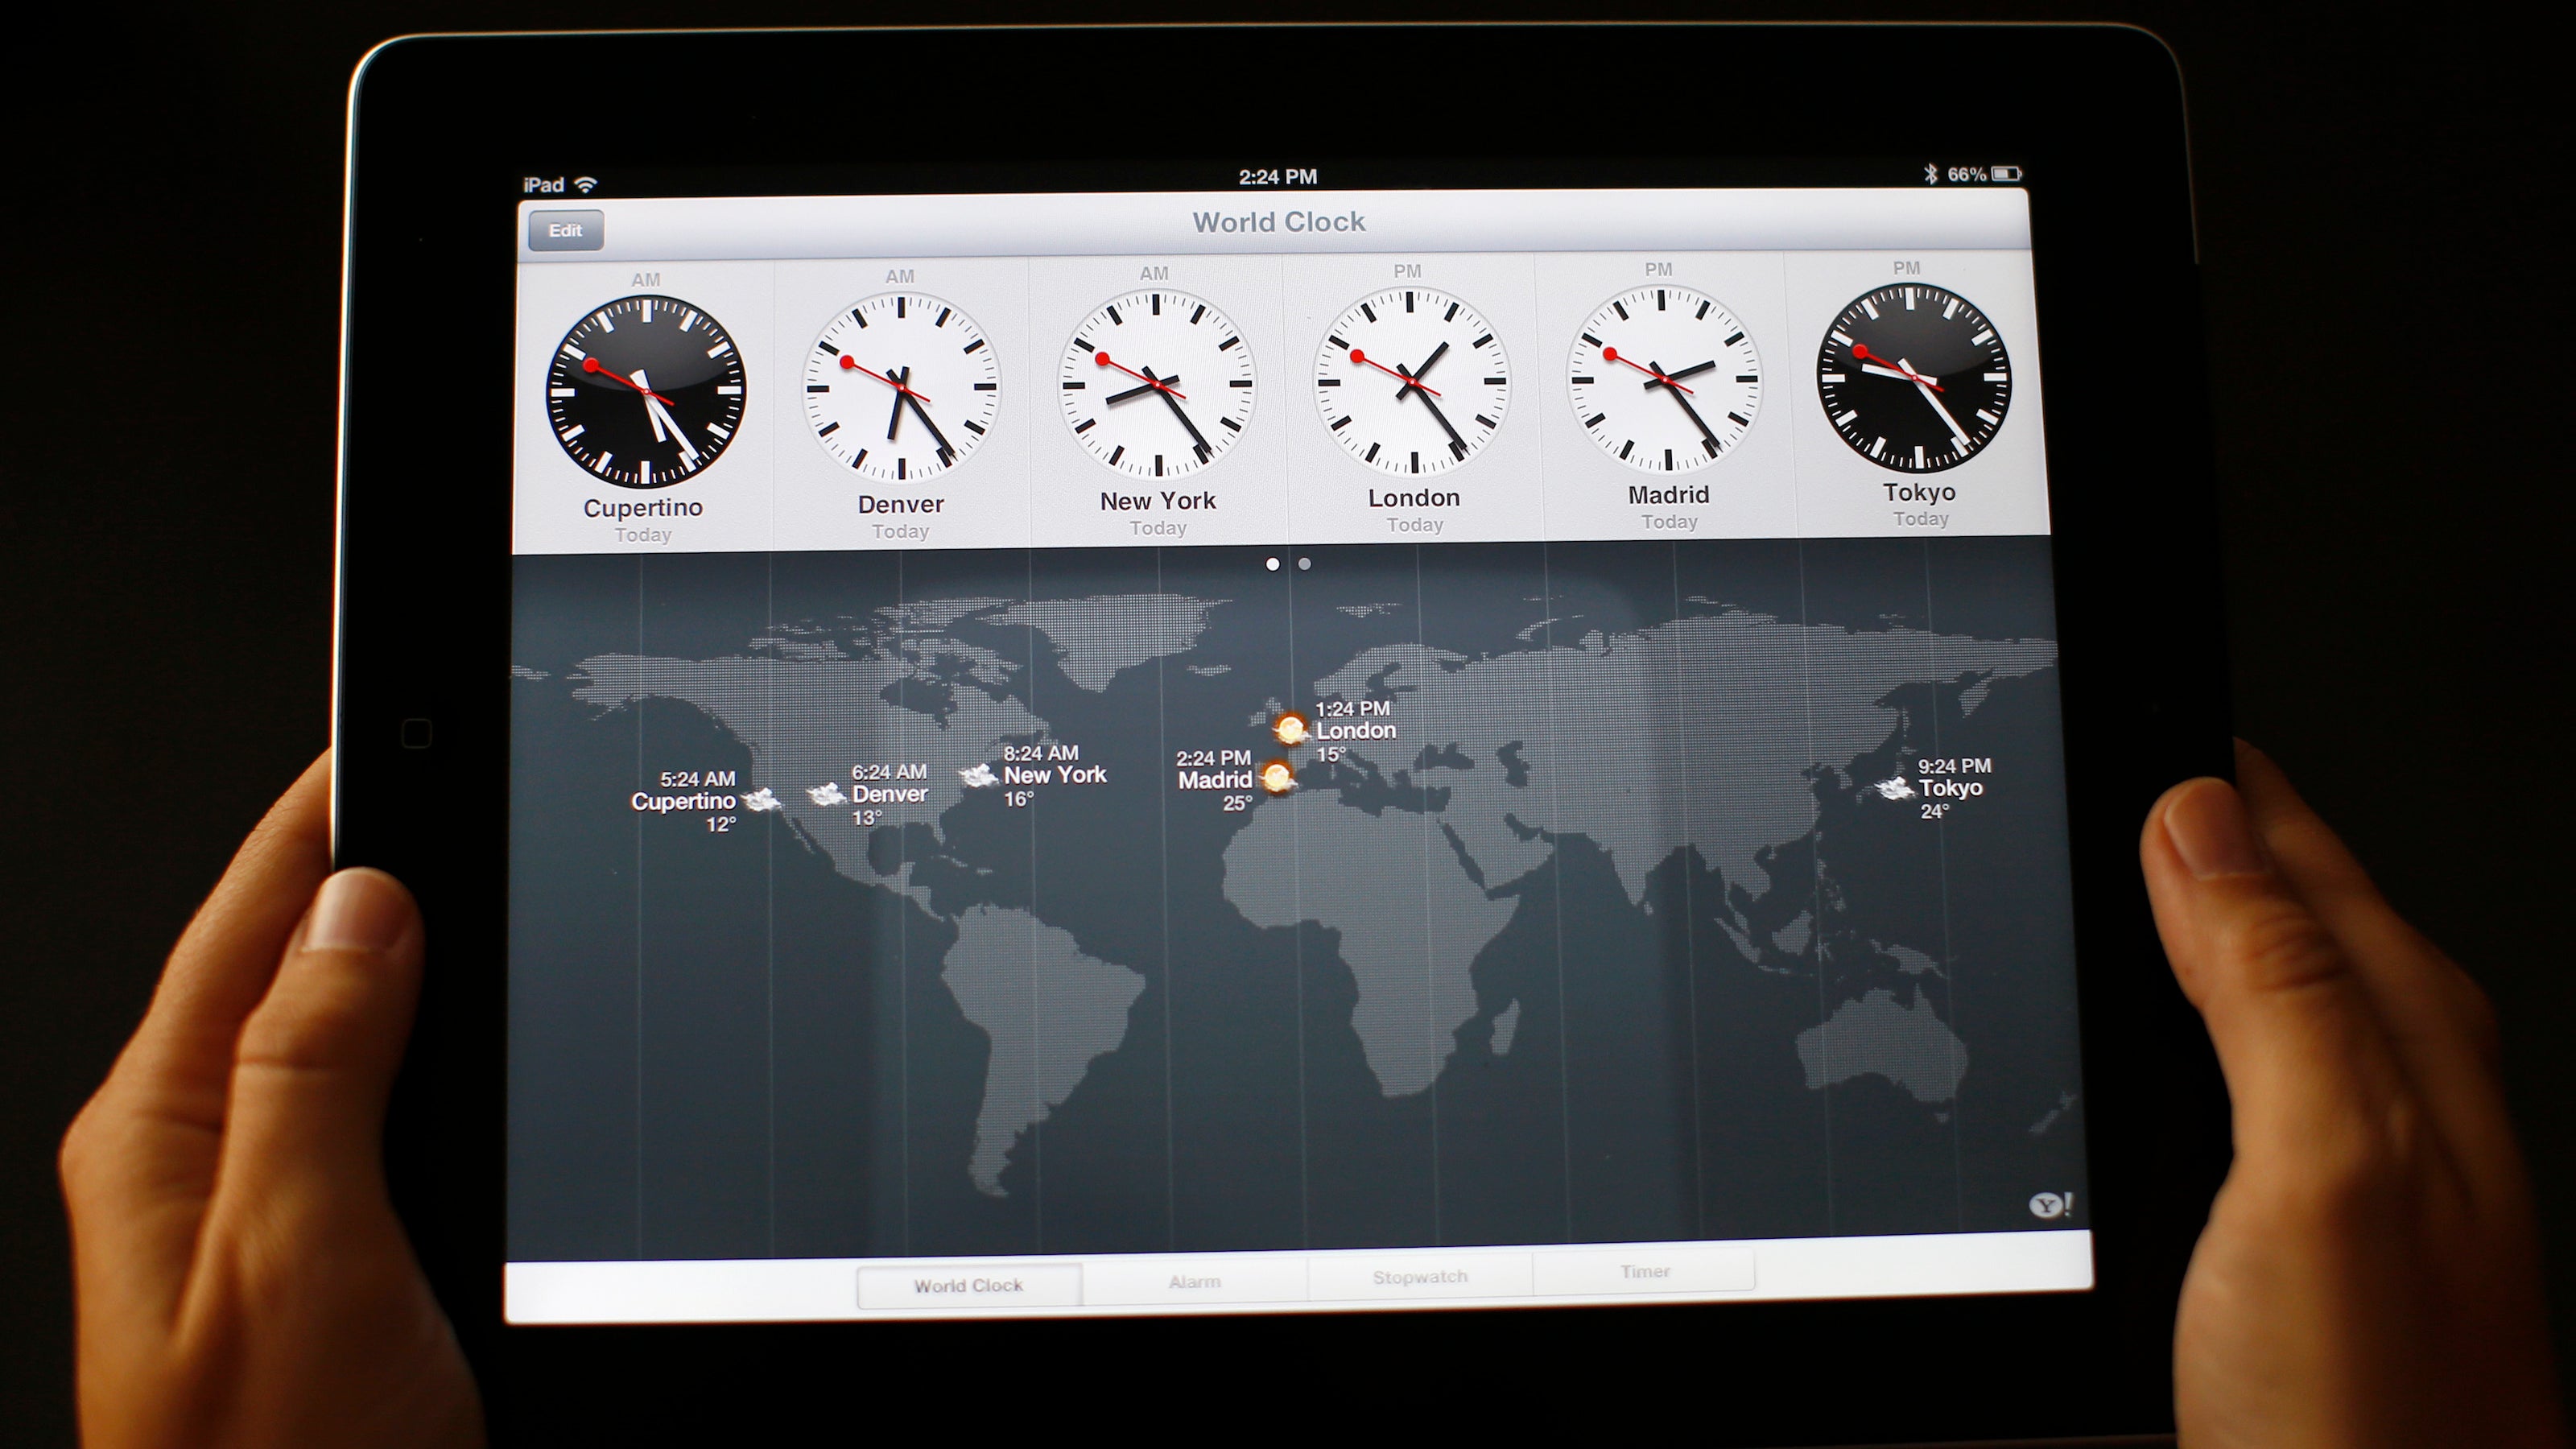Viewport: 2576px width, 1449px height.
Task: Tap the Cupertino cloud weather icon on map
Action: click(761, 799)
